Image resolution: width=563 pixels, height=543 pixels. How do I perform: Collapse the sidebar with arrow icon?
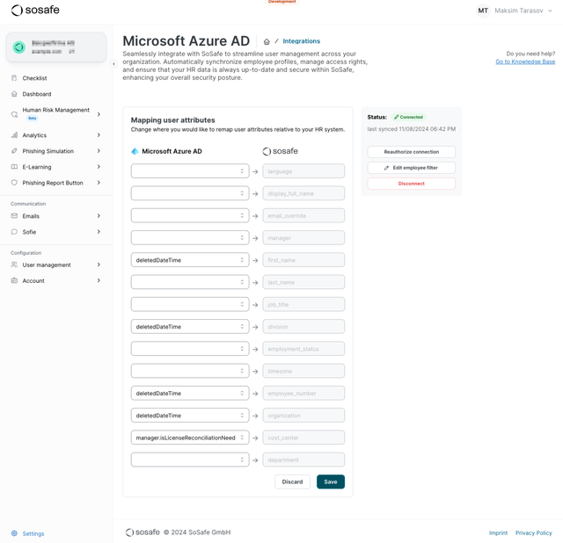(x=113, y=63)
